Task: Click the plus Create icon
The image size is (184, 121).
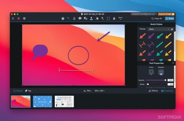Action: point(24,18)
